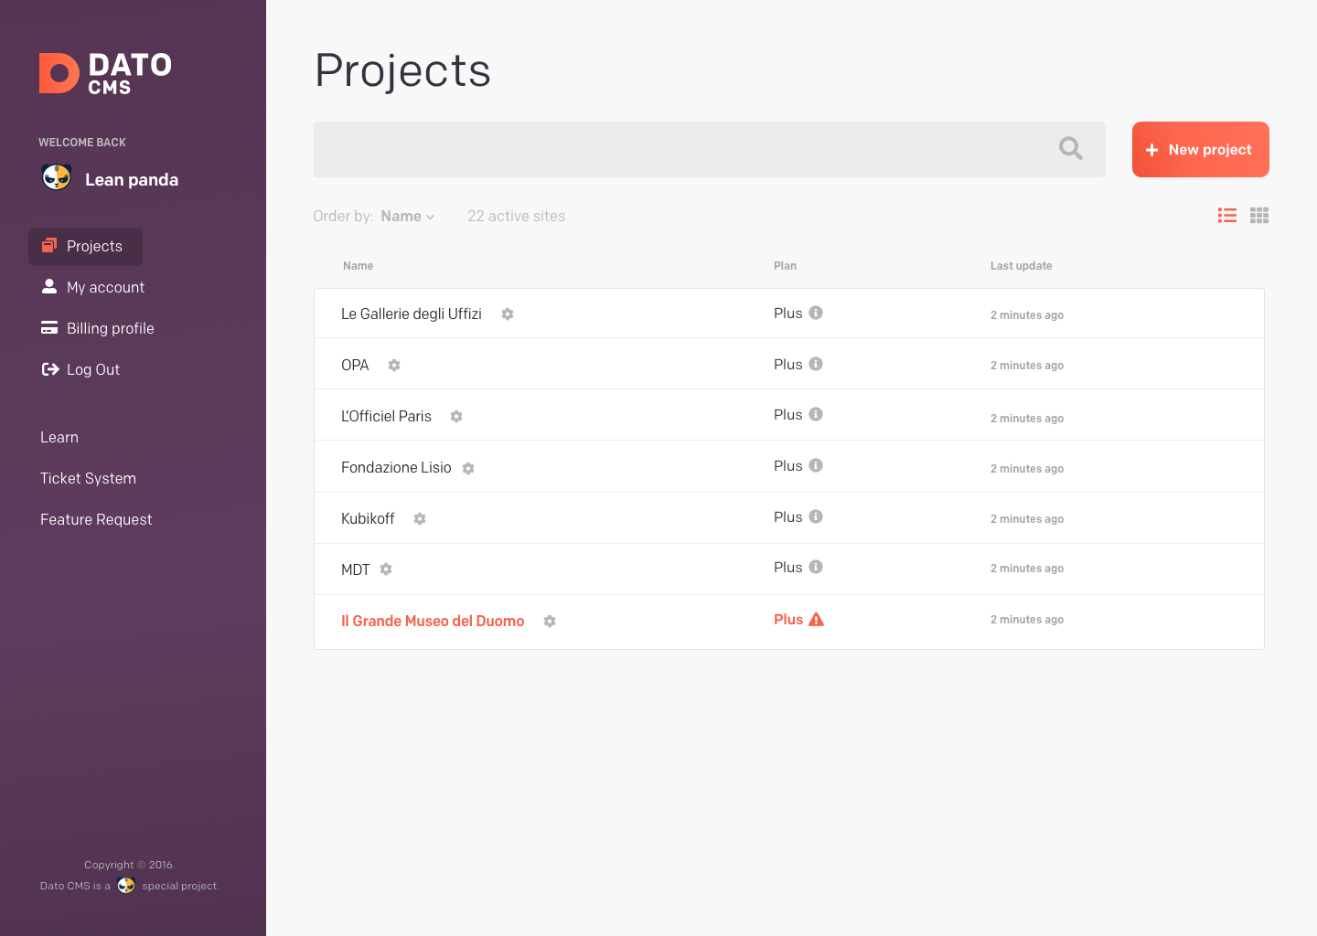Click the Plan column header
The image size is (1317, 936).
pyautogui.click(x=785, y=266)
